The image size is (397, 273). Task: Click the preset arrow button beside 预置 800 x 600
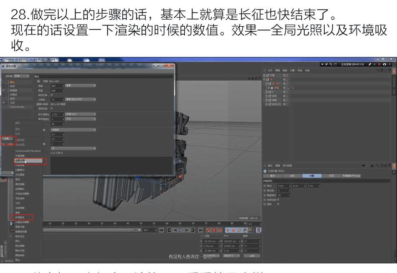[x=38, y=81]
